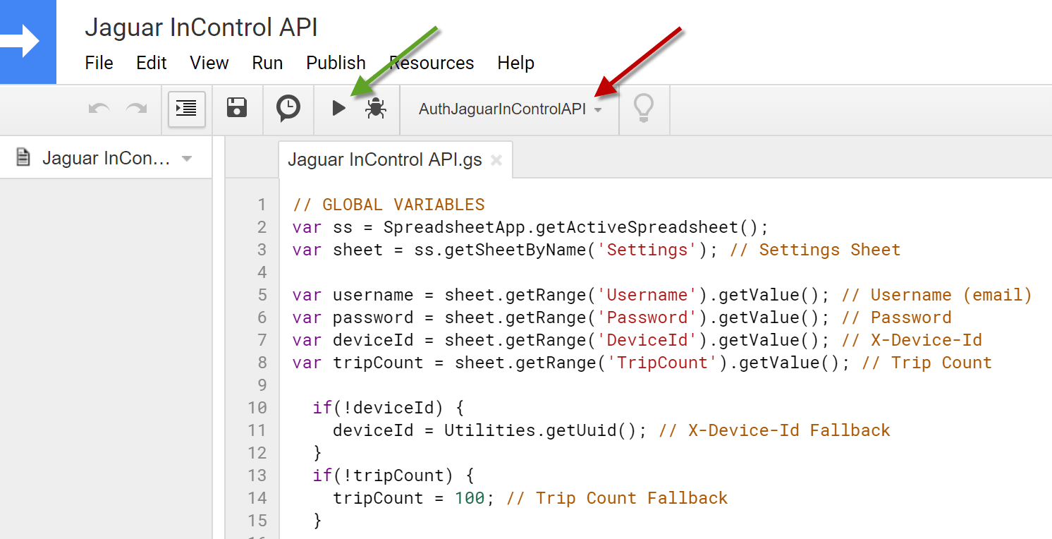Viewport: 1052px width, 539px height.
Task: Save the script with floppy disk icon
Action: [x=237, y=108]
